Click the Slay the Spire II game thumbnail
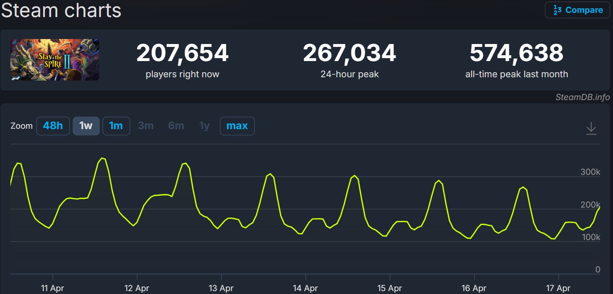Screen dimensions: 613x294 [x=55, y=60]
